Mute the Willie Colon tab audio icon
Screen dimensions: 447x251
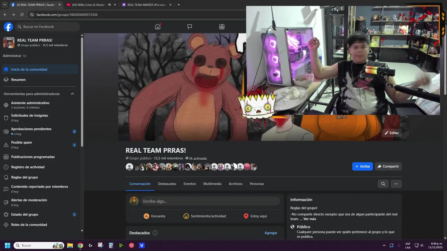tap(109, 5)
